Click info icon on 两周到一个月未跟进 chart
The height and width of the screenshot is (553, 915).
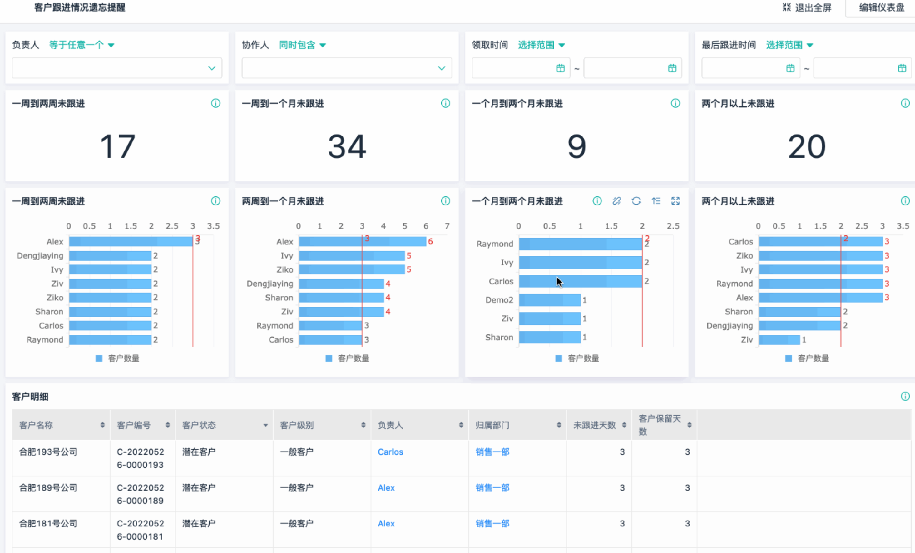click(446, 201)
